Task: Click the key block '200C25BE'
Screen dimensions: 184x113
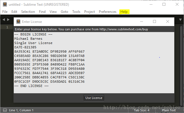Action: (22, 77)
